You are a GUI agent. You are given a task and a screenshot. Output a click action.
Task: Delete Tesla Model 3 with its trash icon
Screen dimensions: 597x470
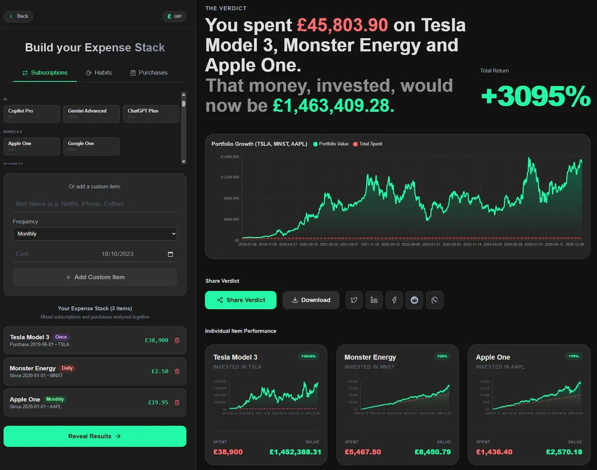point(178,340)
